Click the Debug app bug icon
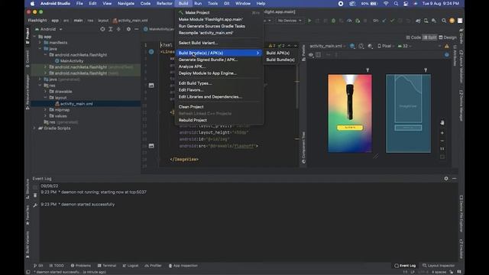The image size is (489, 275). point(333,21)
